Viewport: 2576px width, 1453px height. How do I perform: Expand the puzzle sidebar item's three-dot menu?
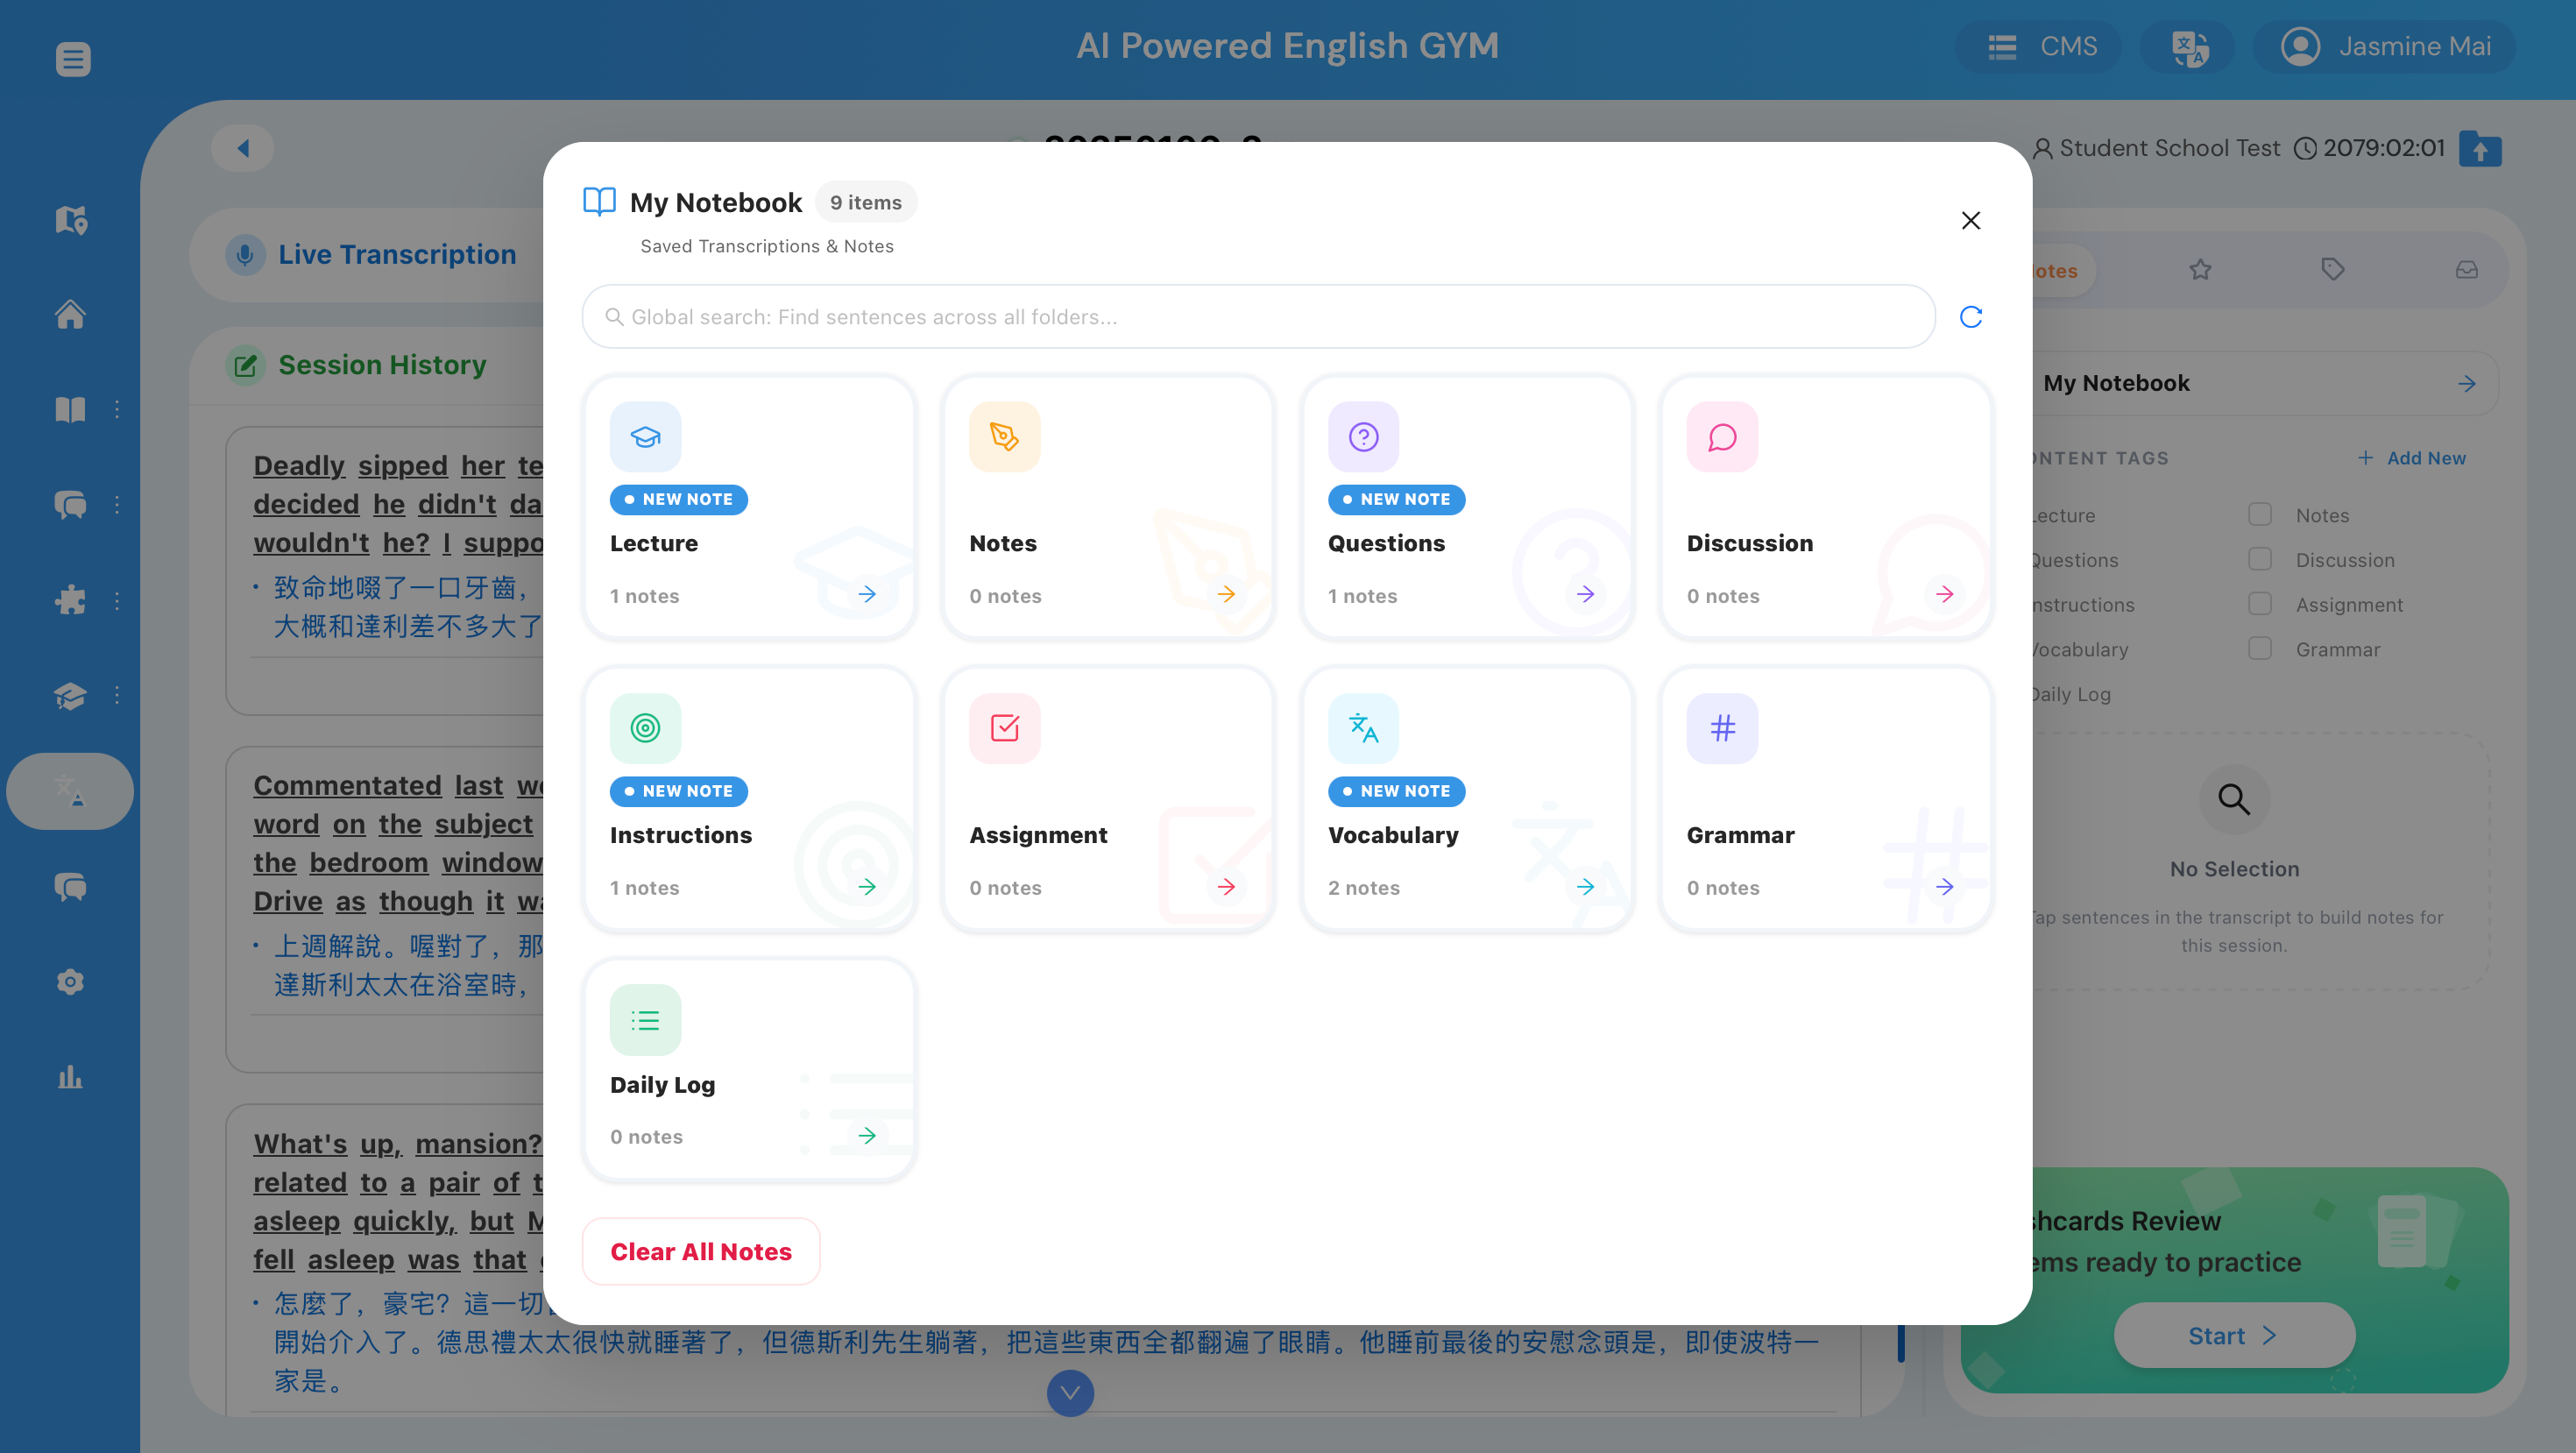pos(117,600)
